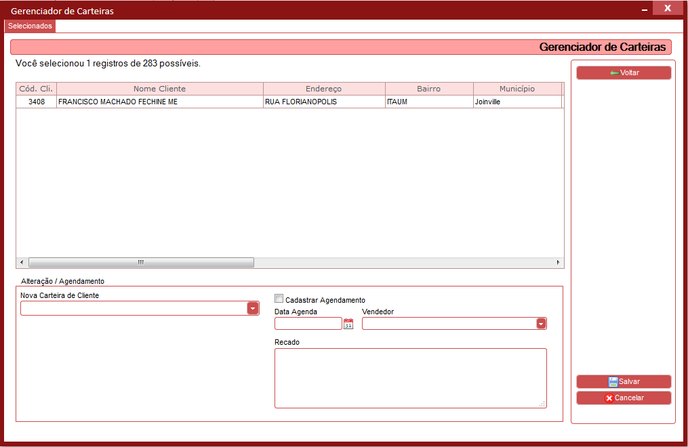Click the table scrollbar right arrow
This screenshot has height=447, width=688.
coord(558,263)
